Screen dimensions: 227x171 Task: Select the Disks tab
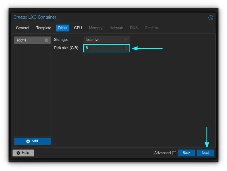62,28
